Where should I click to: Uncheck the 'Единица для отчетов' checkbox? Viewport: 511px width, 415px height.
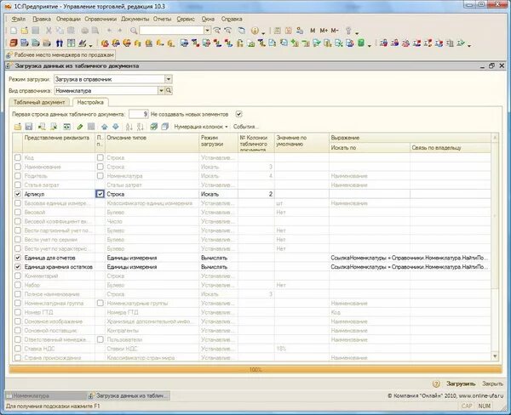(18, 258)
